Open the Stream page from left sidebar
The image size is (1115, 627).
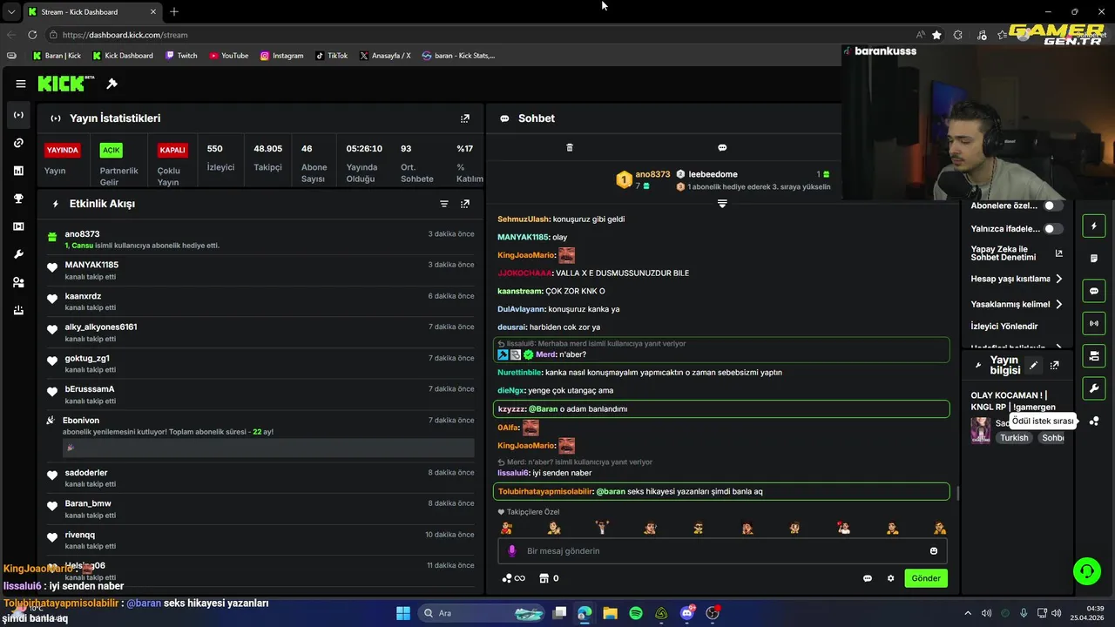pos(18,115)
